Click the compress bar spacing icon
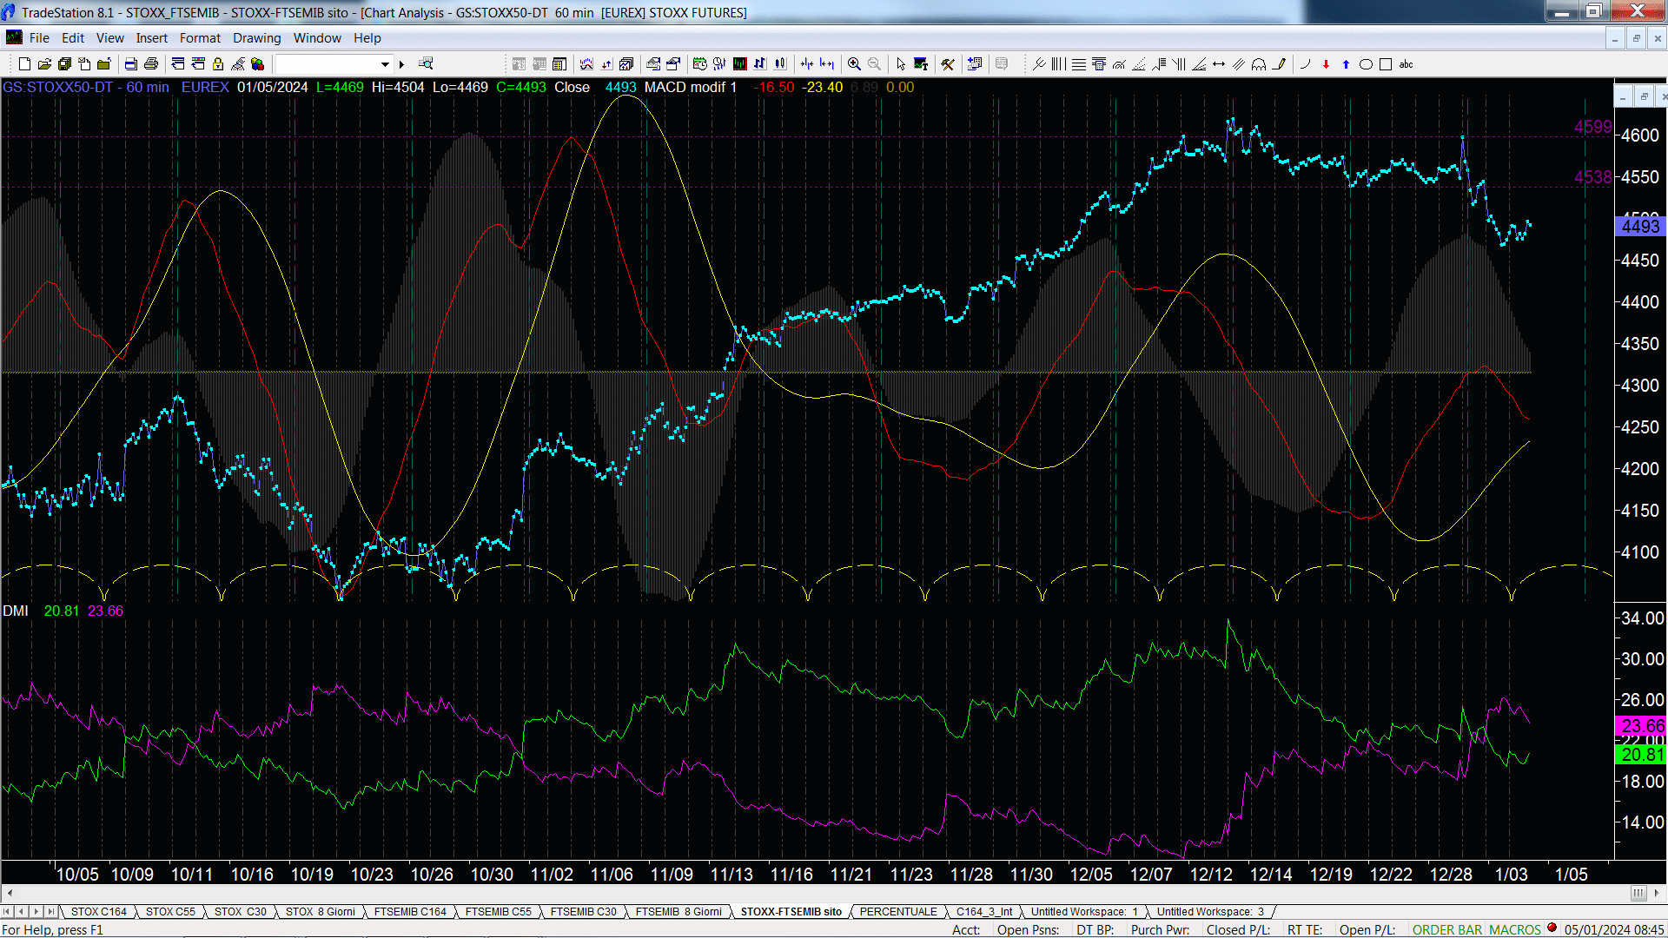The height and width of the screenshot is (938, 1668). click(807, 64)
